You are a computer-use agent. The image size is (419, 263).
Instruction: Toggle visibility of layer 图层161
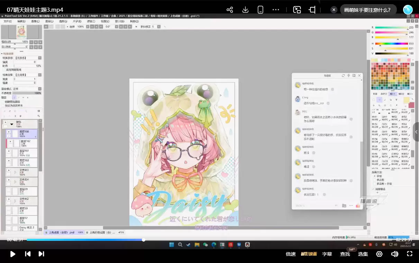coord(9,151)
